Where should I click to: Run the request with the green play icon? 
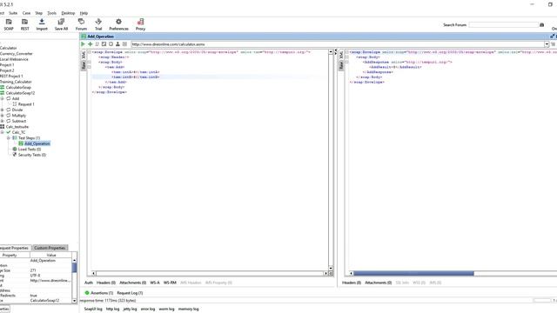click(84, 44)
